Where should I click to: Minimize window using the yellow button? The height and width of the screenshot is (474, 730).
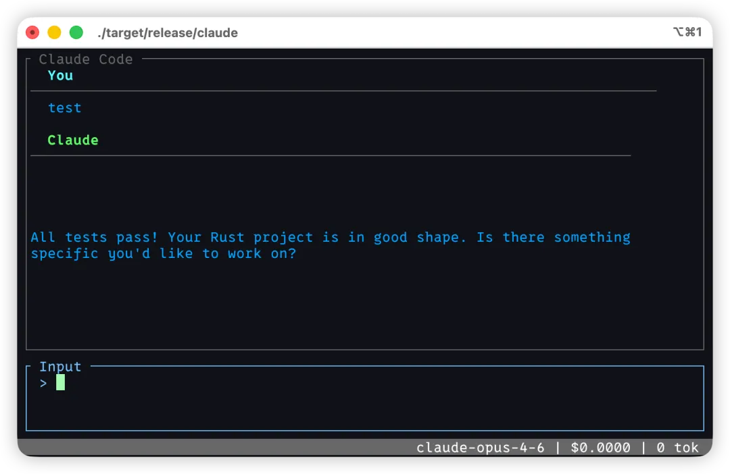tap(54, 32)
